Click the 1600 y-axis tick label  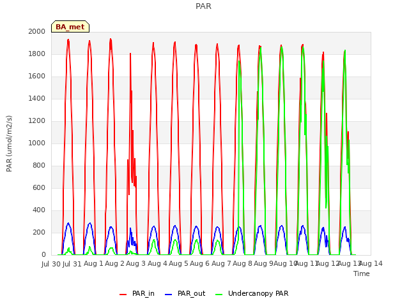[37, 76]
